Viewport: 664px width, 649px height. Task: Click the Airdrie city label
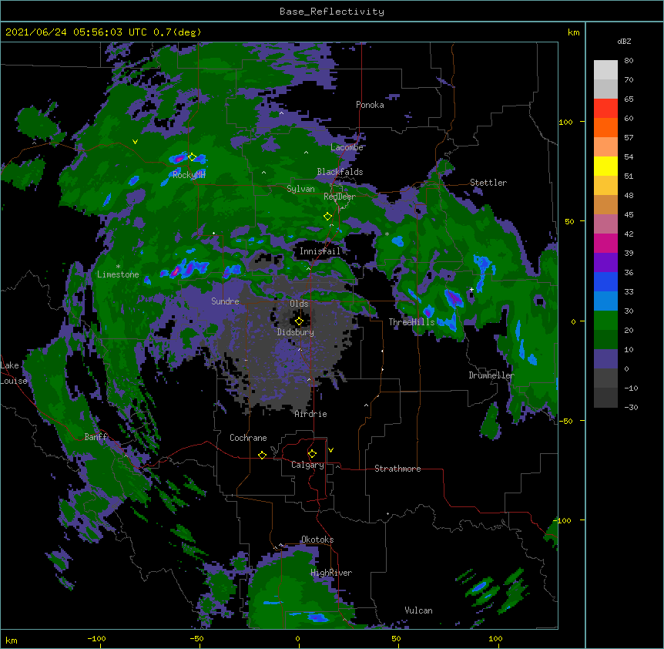(311, 414)
